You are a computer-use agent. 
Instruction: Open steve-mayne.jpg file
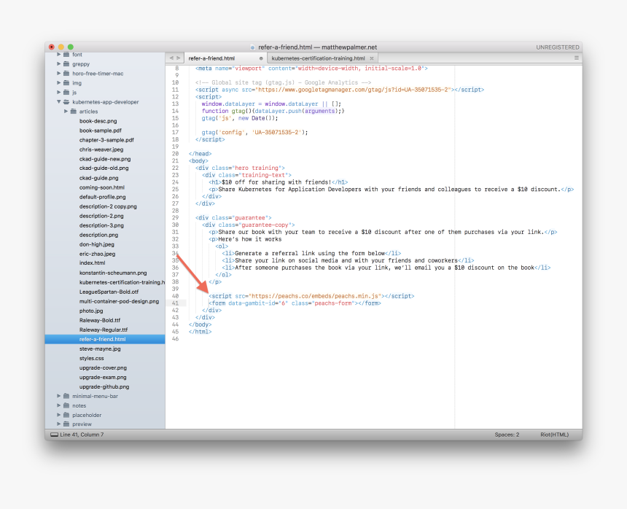click(x=100, y=349)
